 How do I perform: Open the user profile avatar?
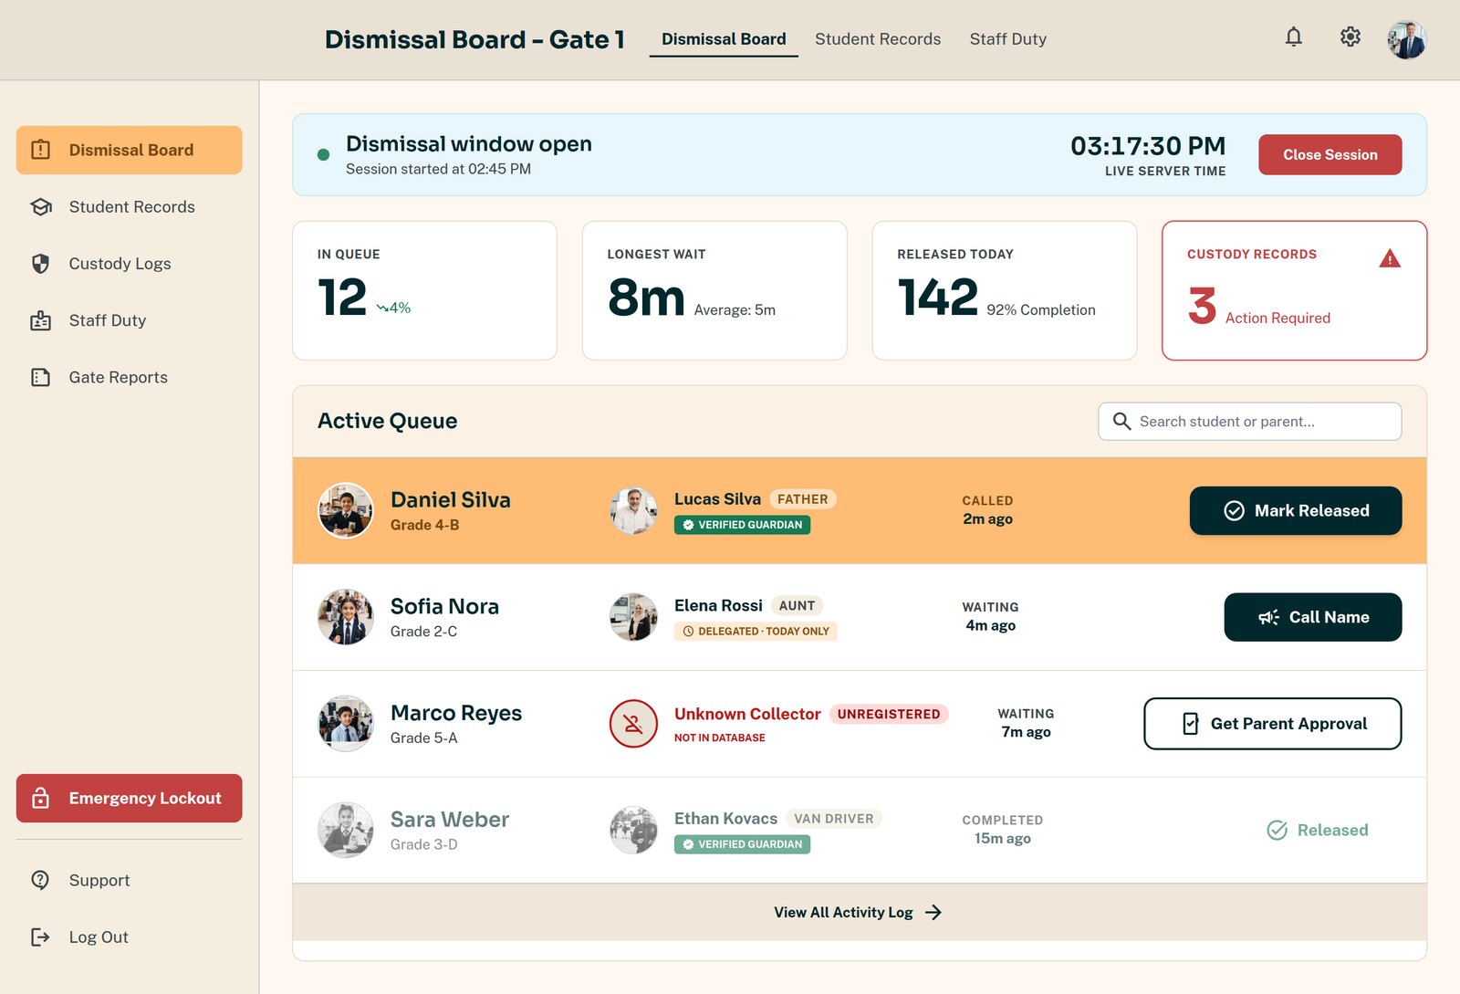[x=1407, y=39]
